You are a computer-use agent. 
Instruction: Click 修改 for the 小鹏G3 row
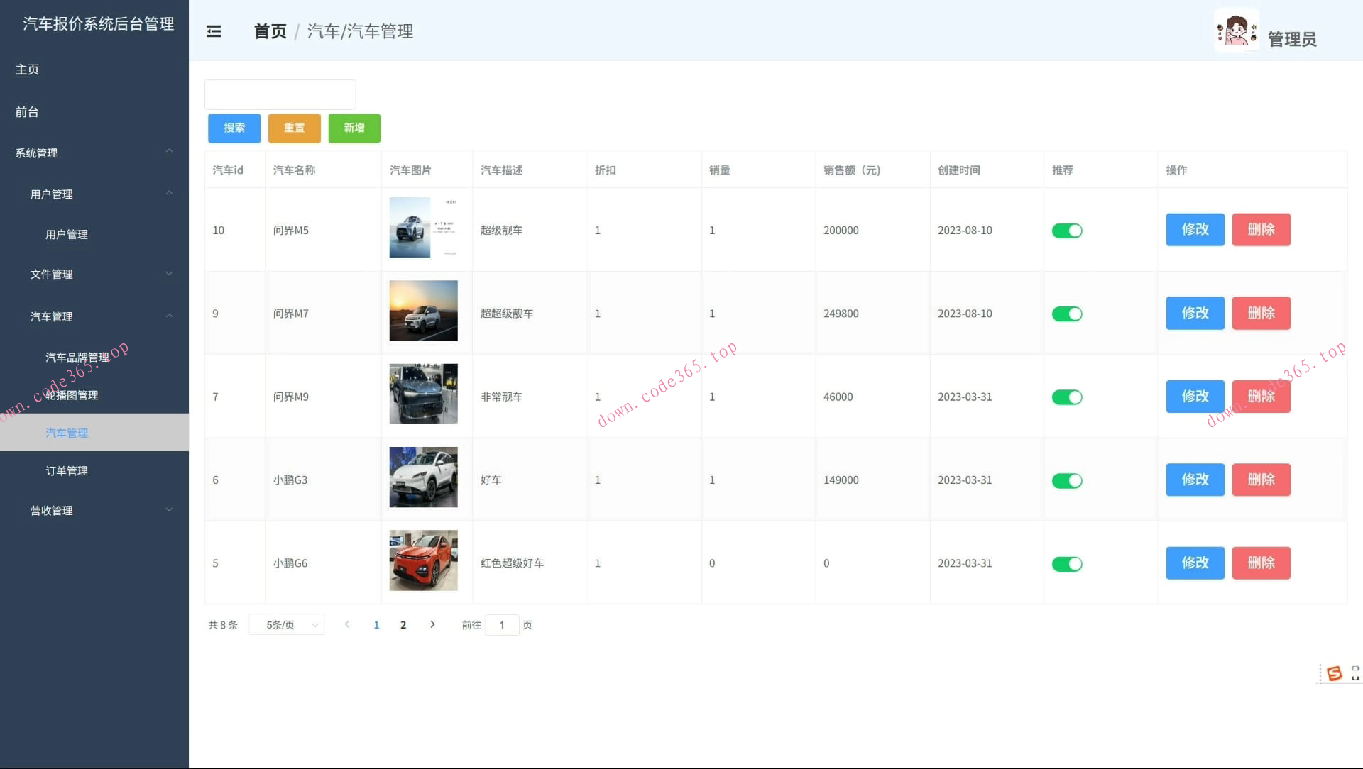[x=1195, y=480]
